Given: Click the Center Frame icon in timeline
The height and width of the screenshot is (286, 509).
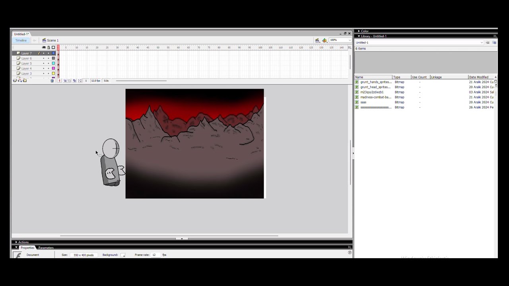Looking at the screenshot, I should (60, 81).
